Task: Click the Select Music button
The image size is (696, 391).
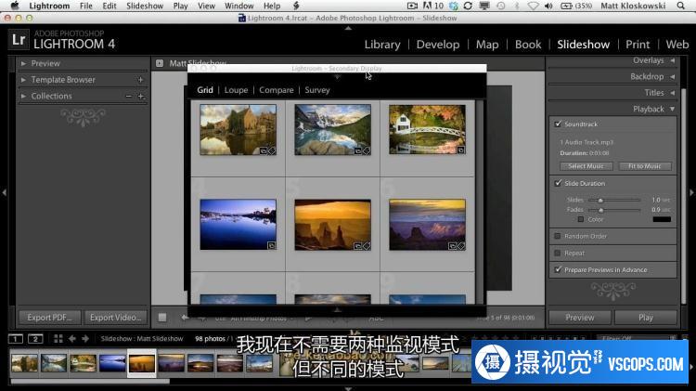Action: tap(586, 166)
